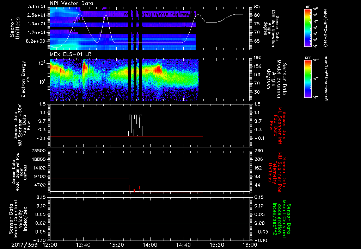Click the "Sector Unitless" axis title
The width and height of the screenshot is (361, 249).
pyautogui.click(x=15, y=28)
